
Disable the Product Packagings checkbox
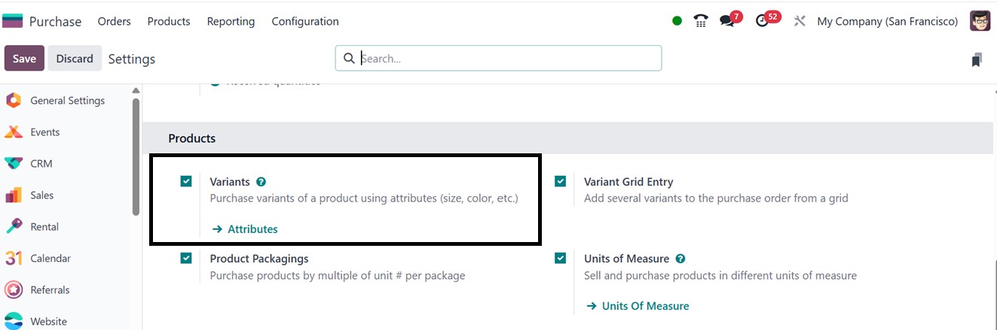[186, 258]
